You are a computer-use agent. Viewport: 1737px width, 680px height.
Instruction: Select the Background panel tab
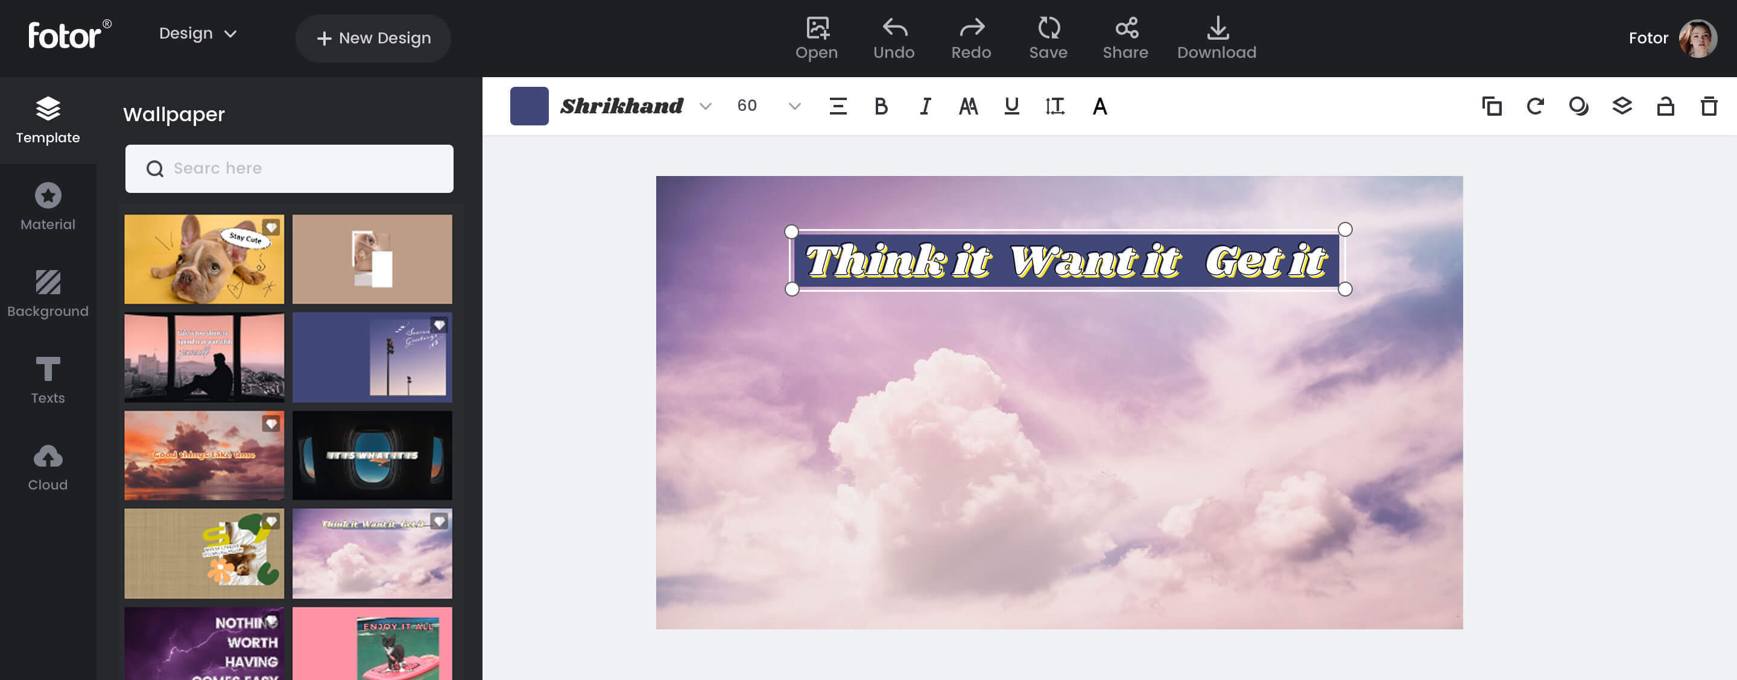point(48,295)
